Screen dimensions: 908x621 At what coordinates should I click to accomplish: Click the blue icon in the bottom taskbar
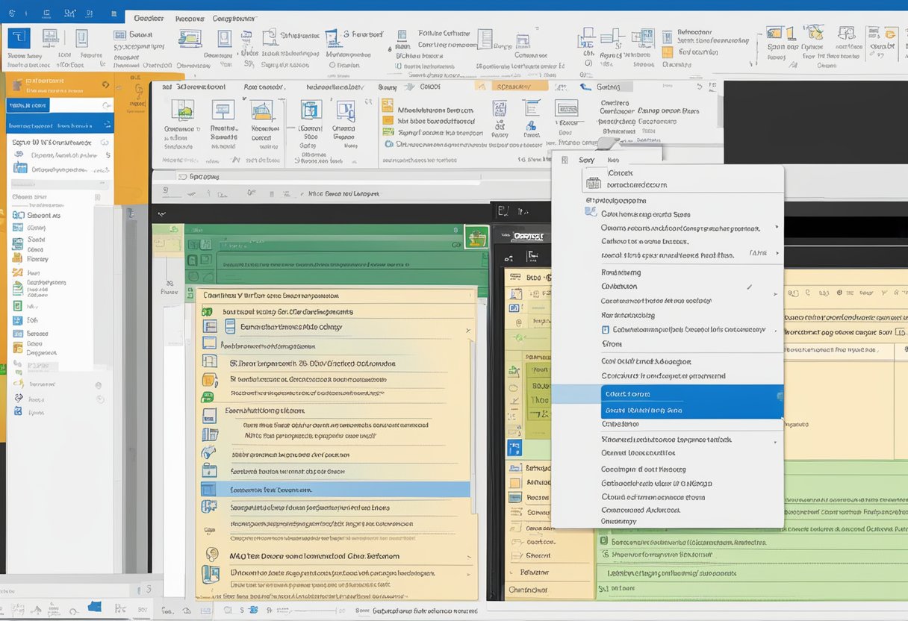point(94,607)
